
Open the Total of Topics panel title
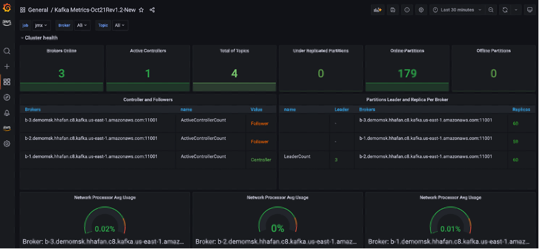coord(234,51)
